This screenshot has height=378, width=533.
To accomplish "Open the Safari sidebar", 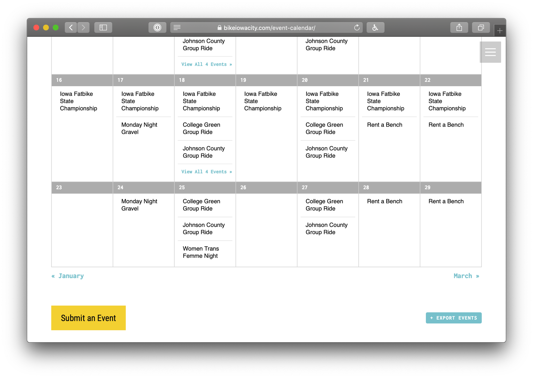I will pyautogui.click(x=103, y=27).
